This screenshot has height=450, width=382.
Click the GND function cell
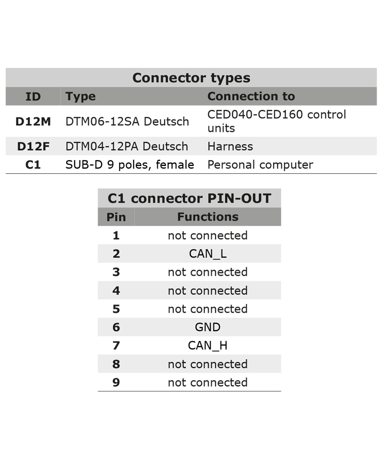pyautogui.click(x=208, y=327)
